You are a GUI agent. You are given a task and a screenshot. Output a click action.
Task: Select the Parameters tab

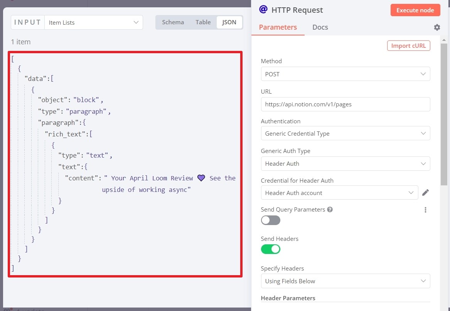[278, 27]
